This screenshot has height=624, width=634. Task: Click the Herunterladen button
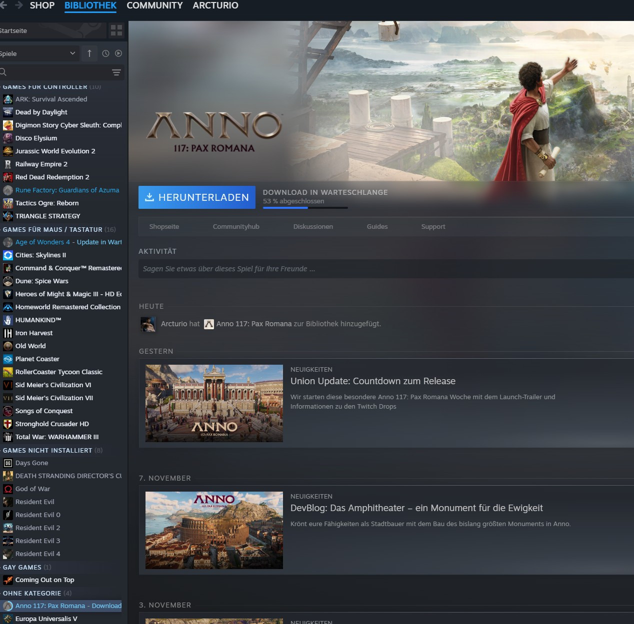pyautogui.click(x=197, y=197)
